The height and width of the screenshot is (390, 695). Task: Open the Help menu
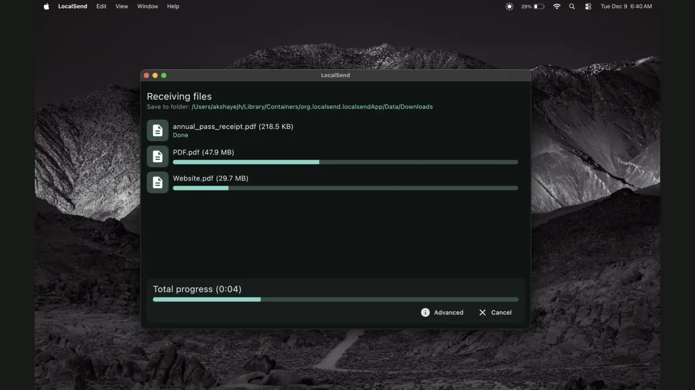(x=173, y=6)
